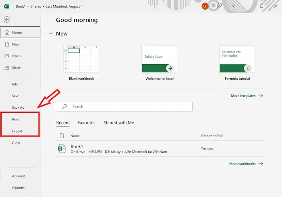Switch to the Favorites tab
The width and height of the screenshot is (282, 197).
[x=87, y=123]
